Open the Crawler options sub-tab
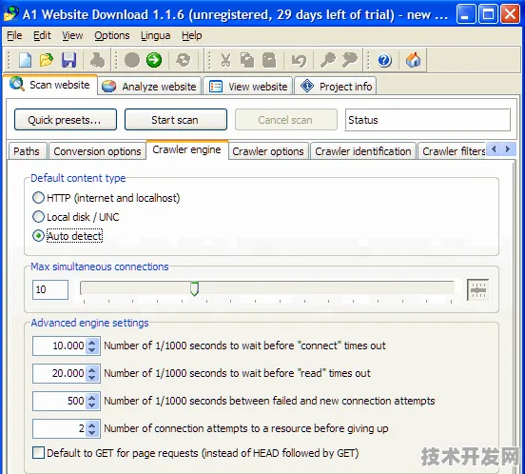This screenshot has height=474, width=525. [x=268, y=151]
